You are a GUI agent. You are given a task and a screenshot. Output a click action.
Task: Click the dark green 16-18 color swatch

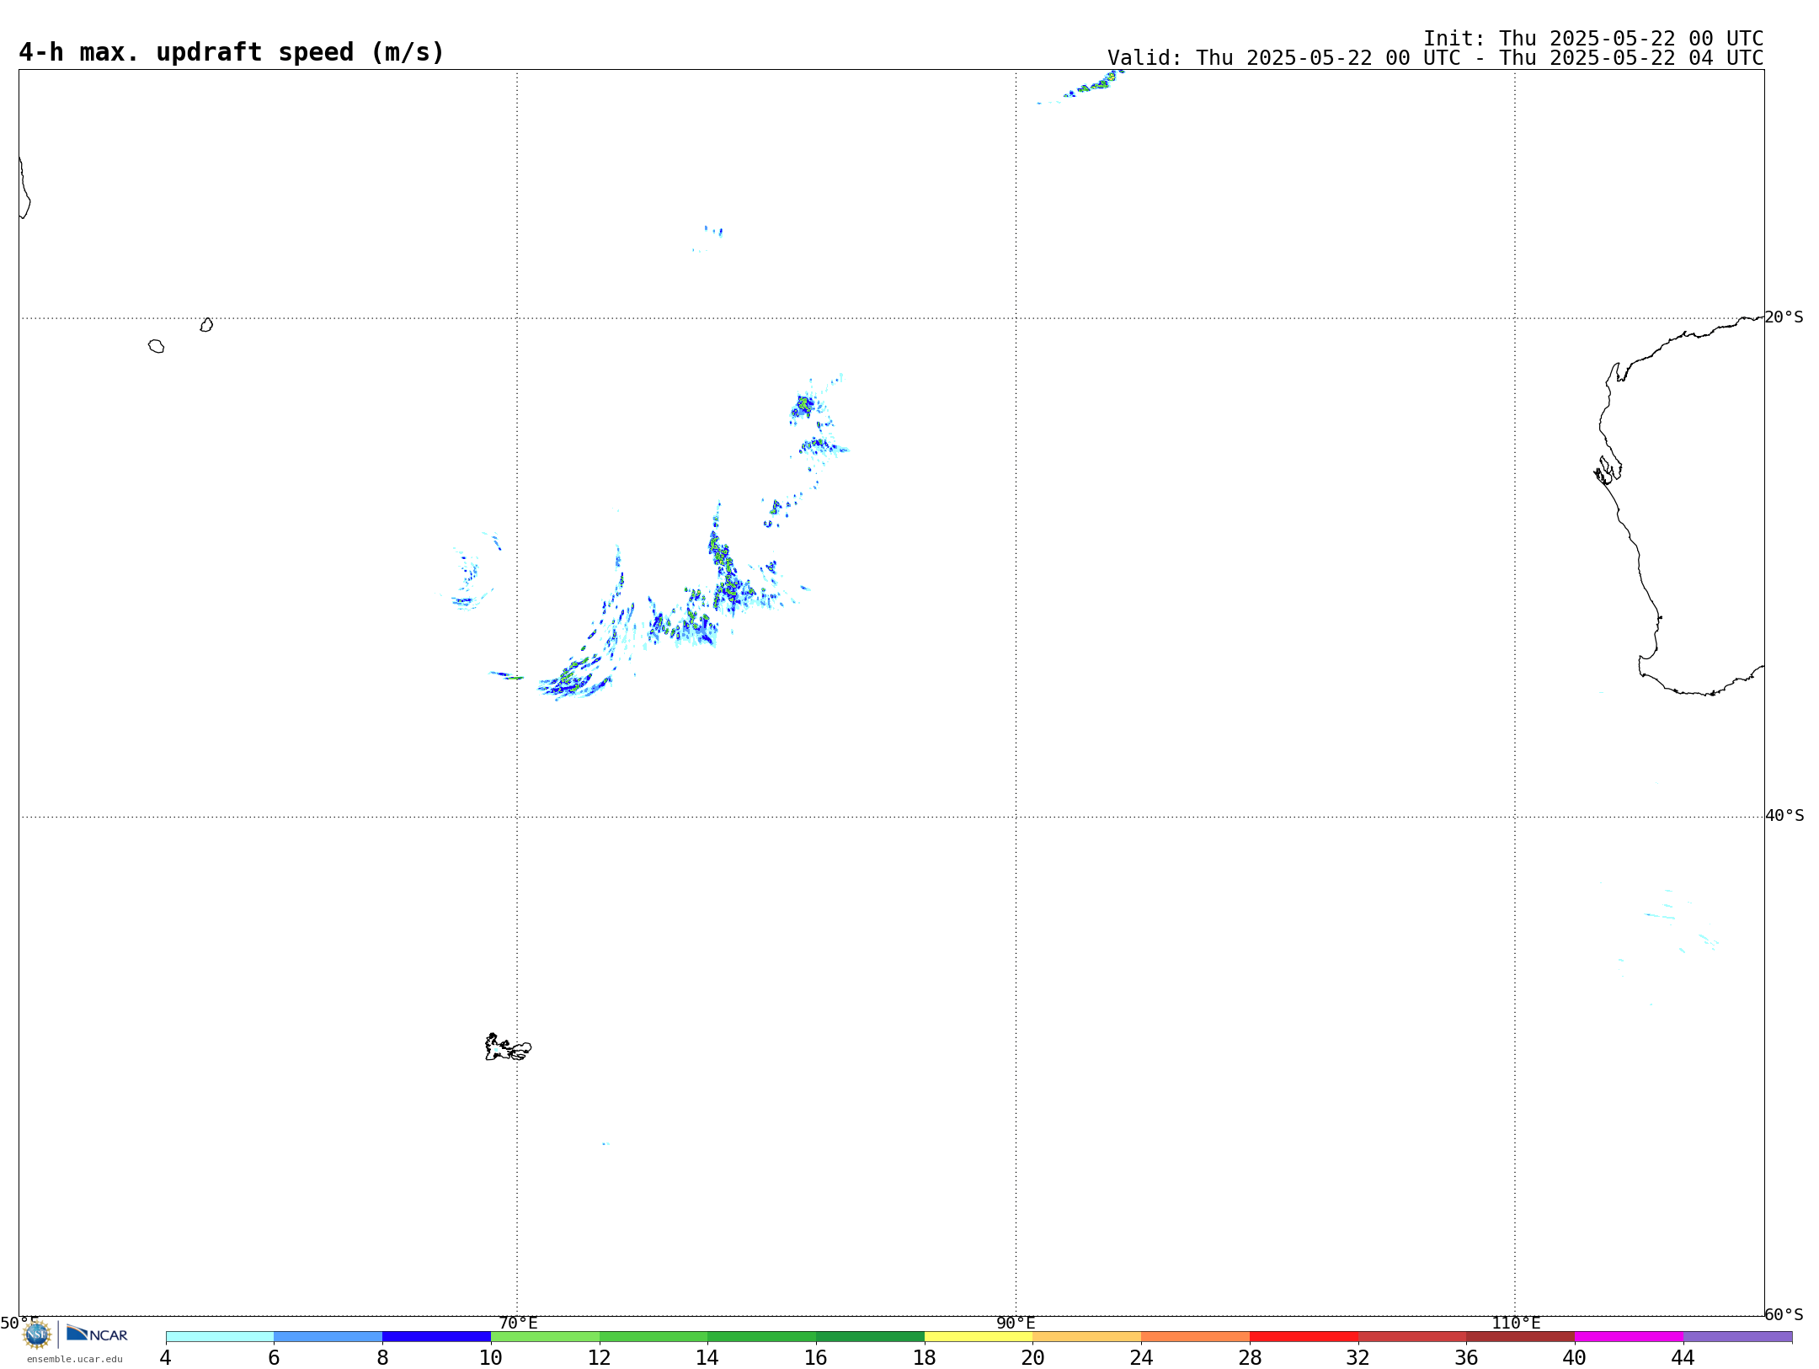[x=871, y=1337]
